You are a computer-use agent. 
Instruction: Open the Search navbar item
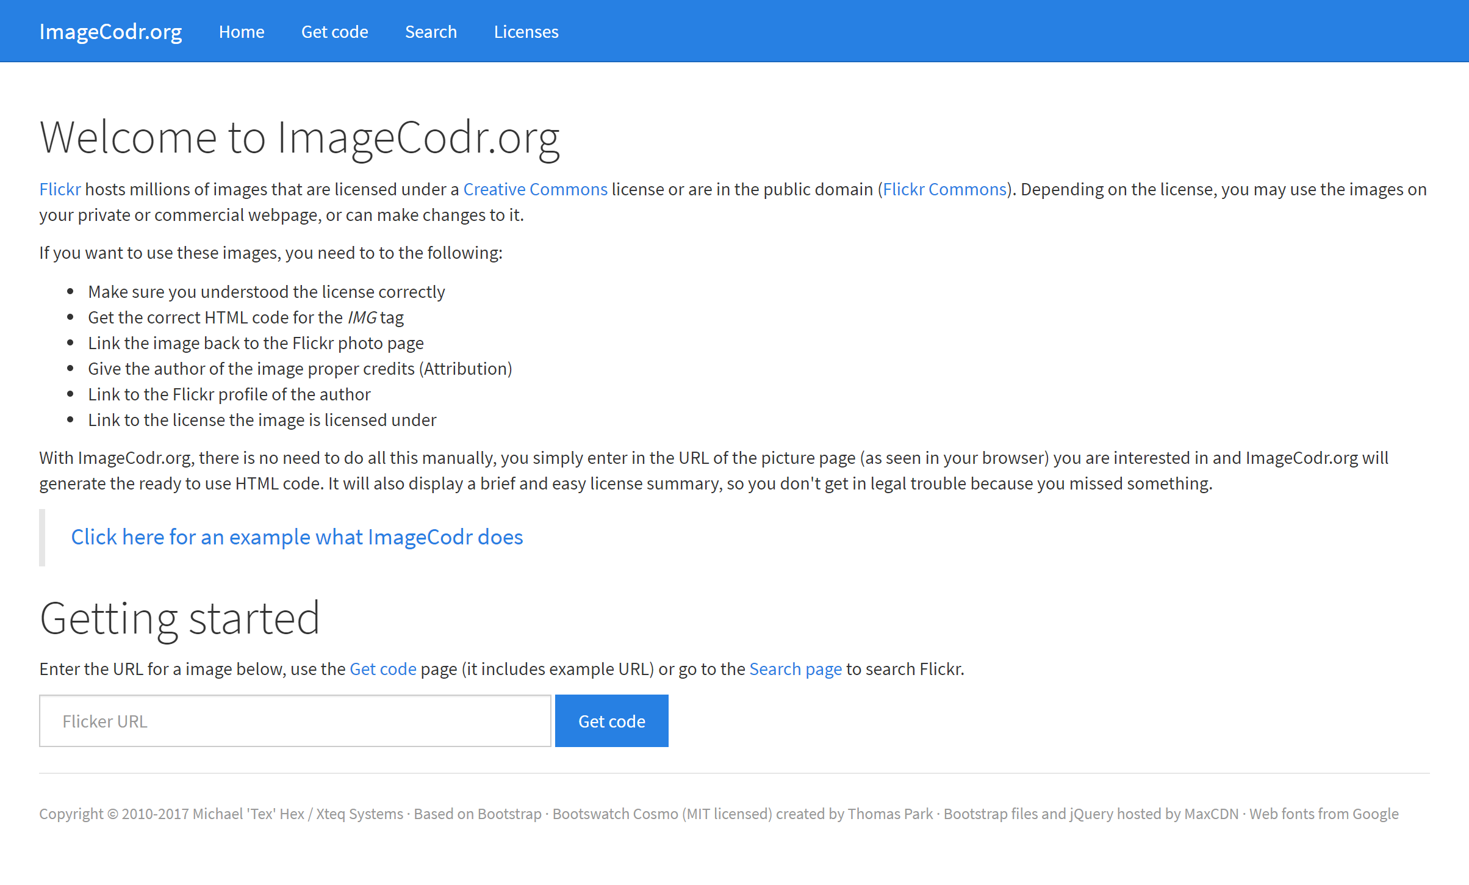[x=431, y=31]
